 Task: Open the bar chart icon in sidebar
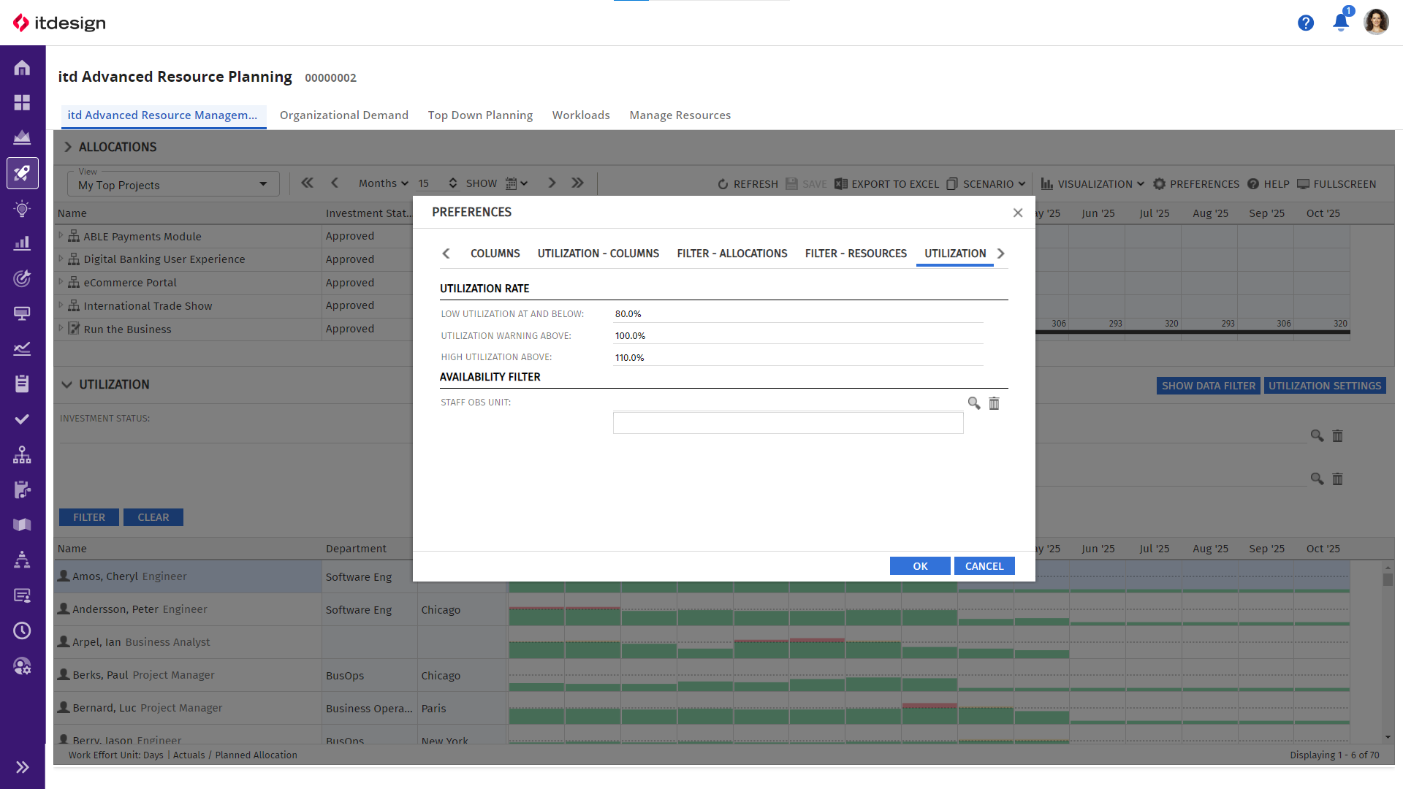tap(22, 243)
